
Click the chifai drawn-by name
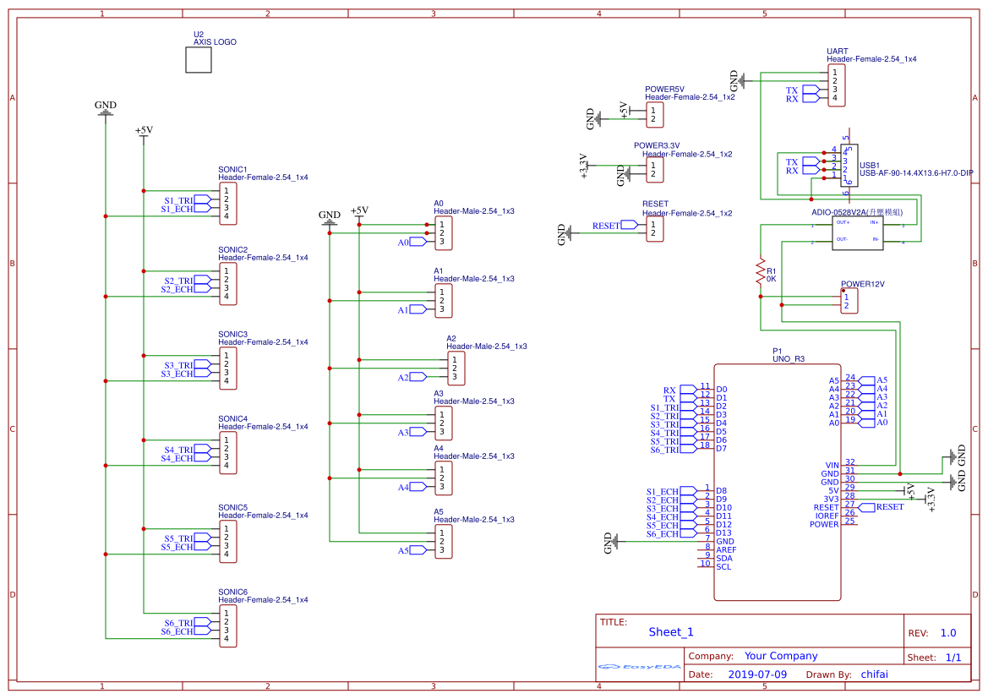[x=875, y=674]
